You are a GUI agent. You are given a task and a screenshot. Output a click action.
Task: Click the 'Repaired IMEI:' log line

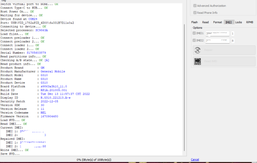[x=12, y=139]
